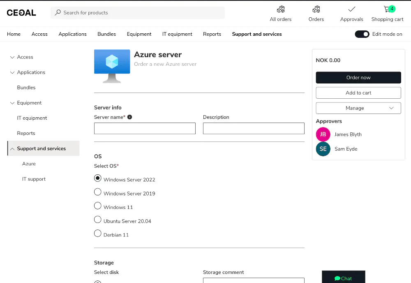411x283 pixels.
Task: Click the Server name info icon
Action: pos(130,117)
